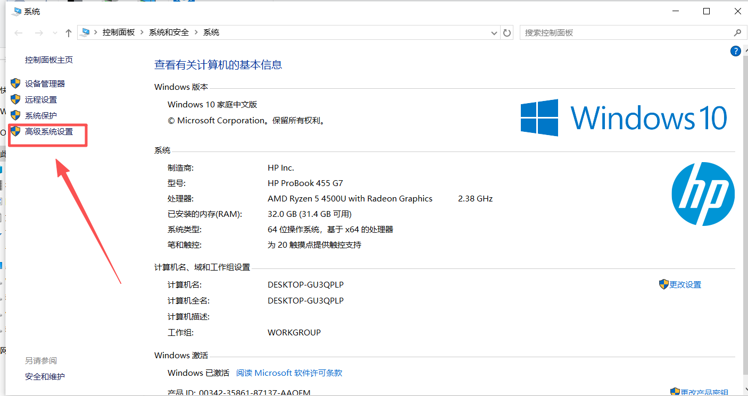Select computer name value beside 计算机名
Viewport: 748px width, 396px height.
pyautogui.click(x=305, y=284)
